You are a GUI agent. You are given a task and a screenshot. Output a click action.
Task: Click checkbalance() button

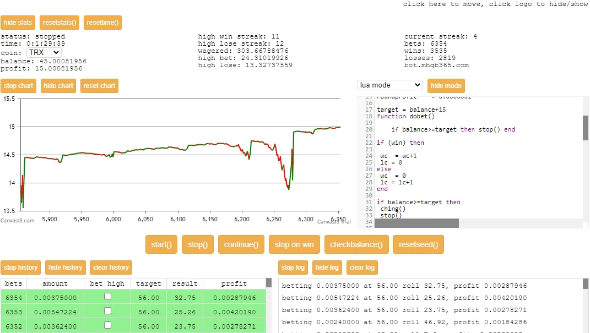pyautogui.click(x=356, y=245)
